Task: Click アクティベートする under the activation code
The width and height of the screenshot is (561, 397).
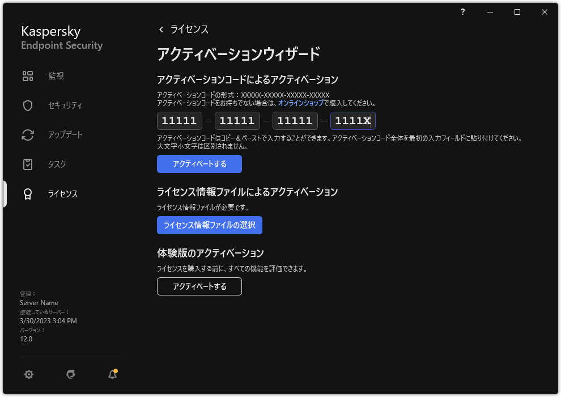Action: point(199,164)
